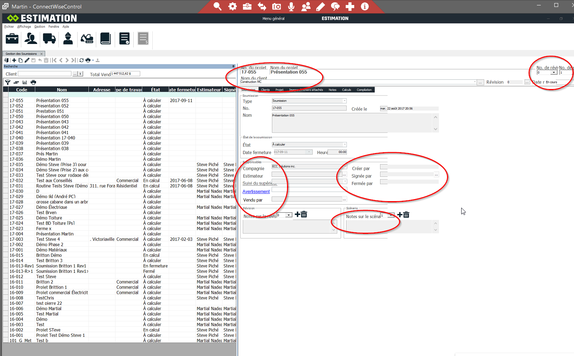This screenshot has width=574, height=356.
Task: Open the État dropdown showing À calculer
Action: (x=344, y=144)
